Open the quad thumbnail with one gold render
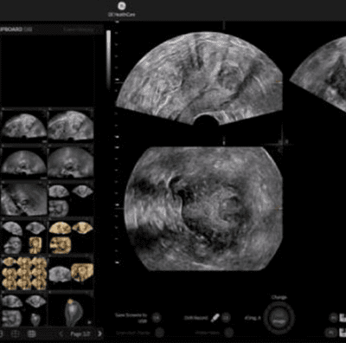This screenshot has width=346, height=343. (x=24, y=236)
